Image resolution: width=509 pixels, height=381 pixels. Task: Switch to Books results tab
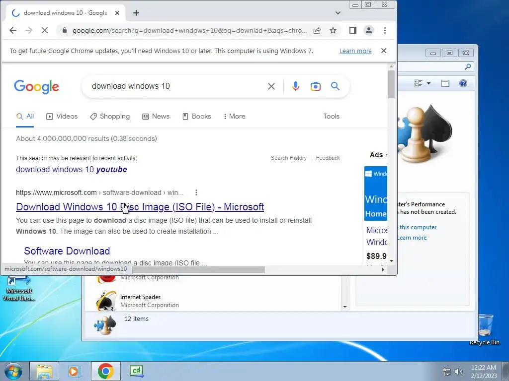[x=197, y=116]
